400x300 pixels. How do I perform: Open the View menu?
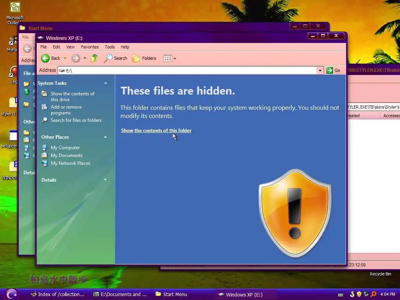(70, 47)
